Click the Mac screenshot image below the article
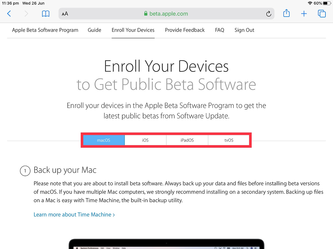 pos(166,244)
